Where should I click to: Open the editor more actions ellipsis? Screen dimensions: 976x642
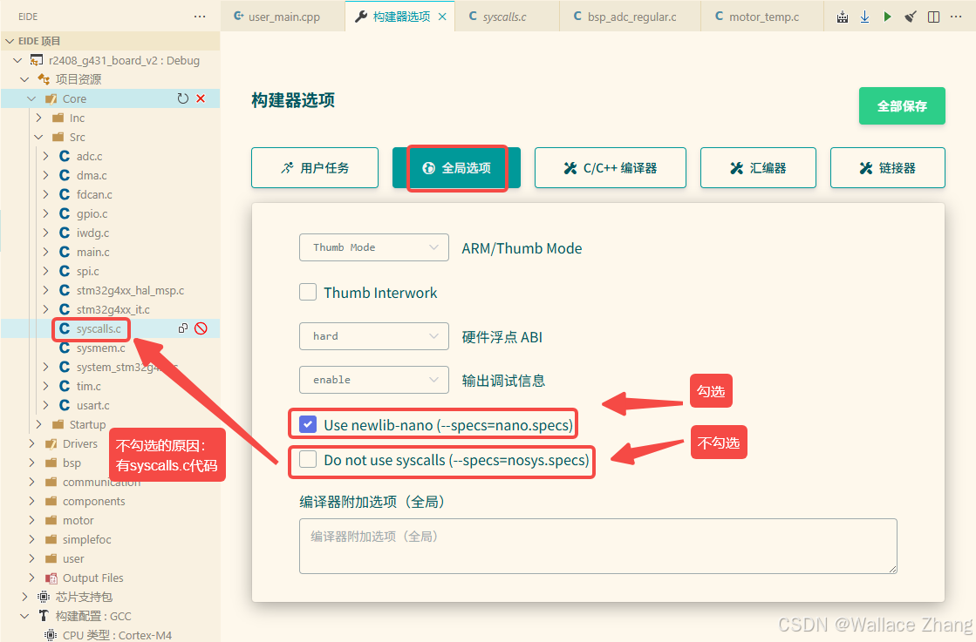(956, 17)
